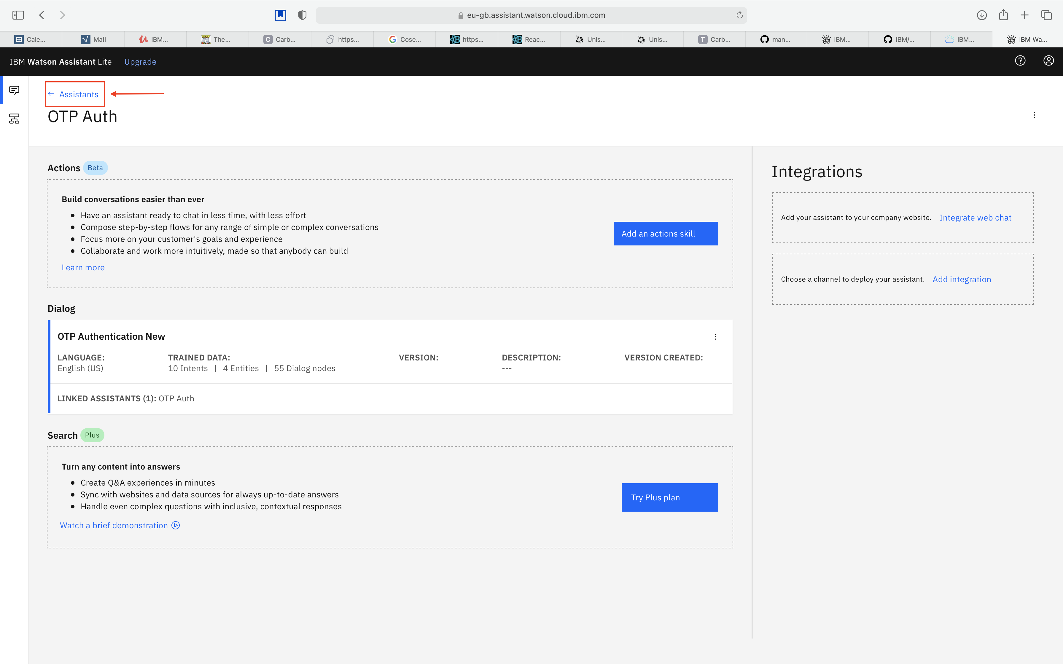
Task: Switch to the Cale... browser tab
Action: pos(31,39)
